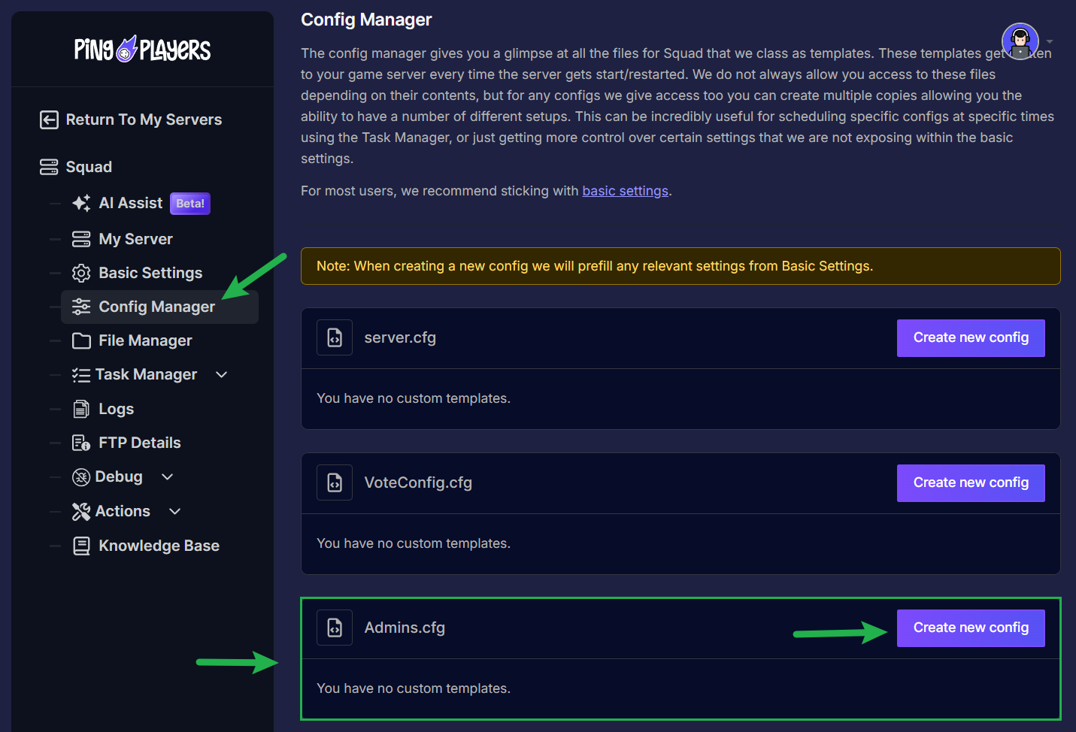Click the Knowledge Base book icon
This screenshot has height=732, width=1076.
tap(81, 546)
